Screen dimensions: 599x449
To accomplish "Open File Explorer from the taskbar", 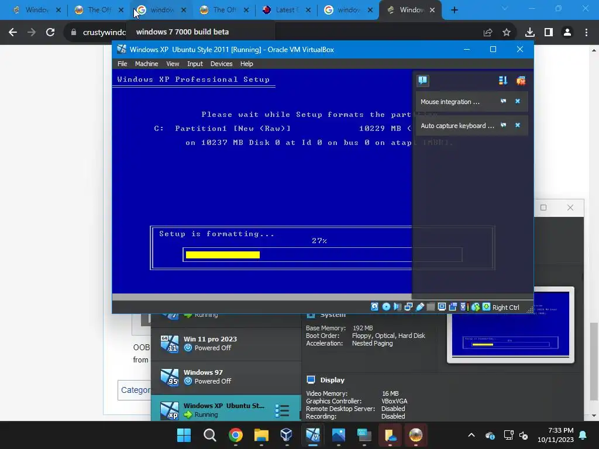I will click(261, 435).
